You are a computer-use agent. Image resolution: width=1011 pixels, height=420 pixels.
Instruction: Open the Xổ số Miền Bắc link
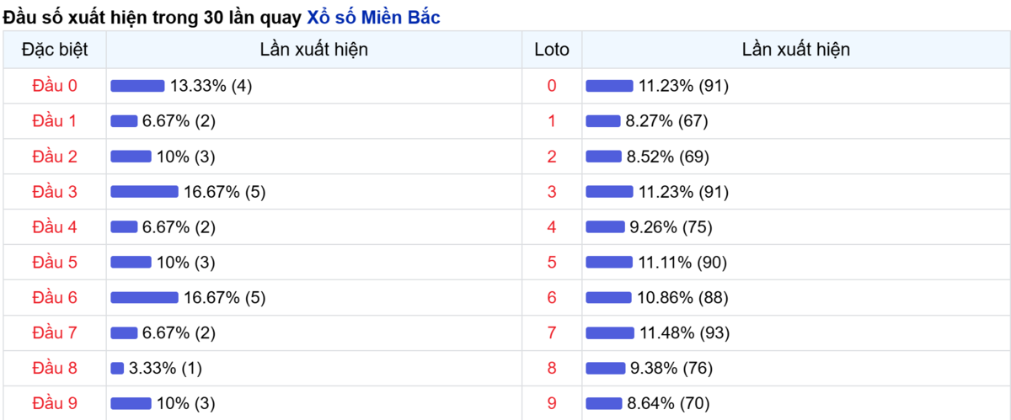[373, 16]
